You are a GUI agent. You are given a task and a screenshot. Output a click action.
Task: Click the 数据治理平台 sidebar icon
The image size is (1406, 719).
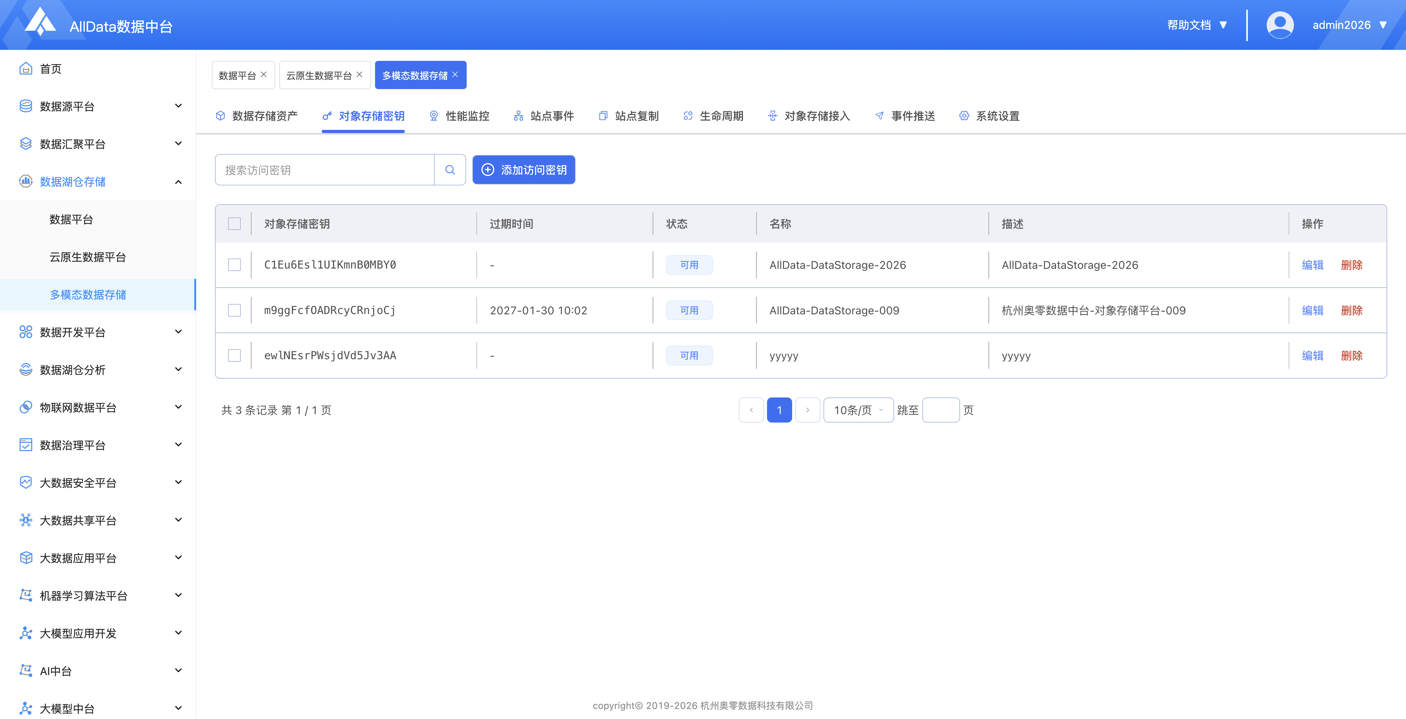pyautogui.click(x=26, y=445)
